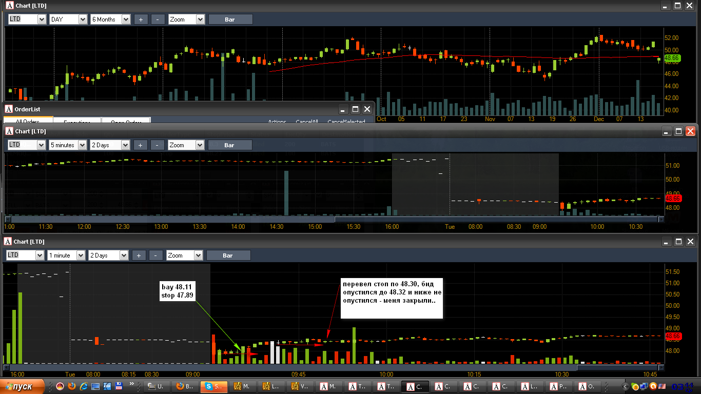This screenshot has height=394, width=701.
Task: Switch to the yellow 'V.' taskbar button
Action: 301,386
